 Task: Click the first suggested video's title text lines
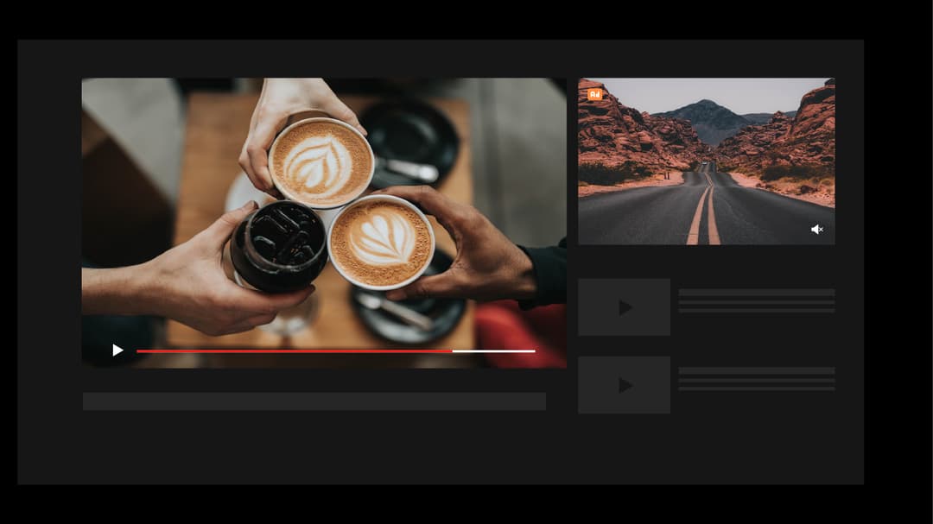(x=757, y=302)
